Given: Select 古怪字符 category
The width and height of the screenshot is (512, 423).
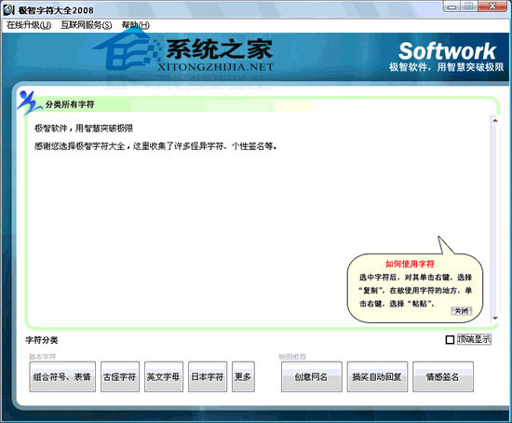Looking at the screenshot, I should coord(120,376).
